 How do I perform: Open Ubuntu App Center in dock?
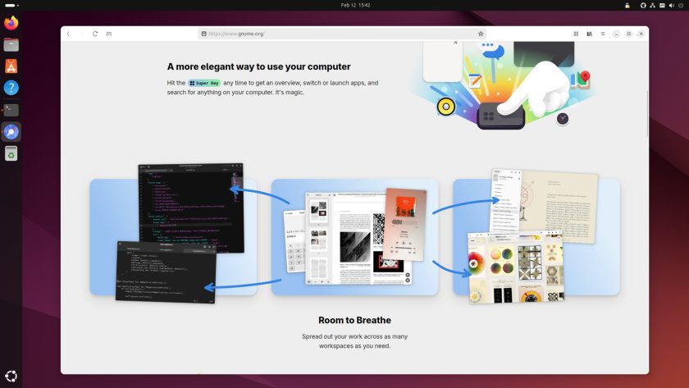11,66
